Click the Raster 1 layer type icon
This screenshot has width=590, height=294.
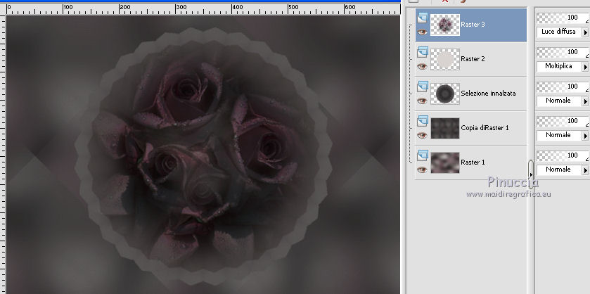pyautogui.click(x=422, y=156)
